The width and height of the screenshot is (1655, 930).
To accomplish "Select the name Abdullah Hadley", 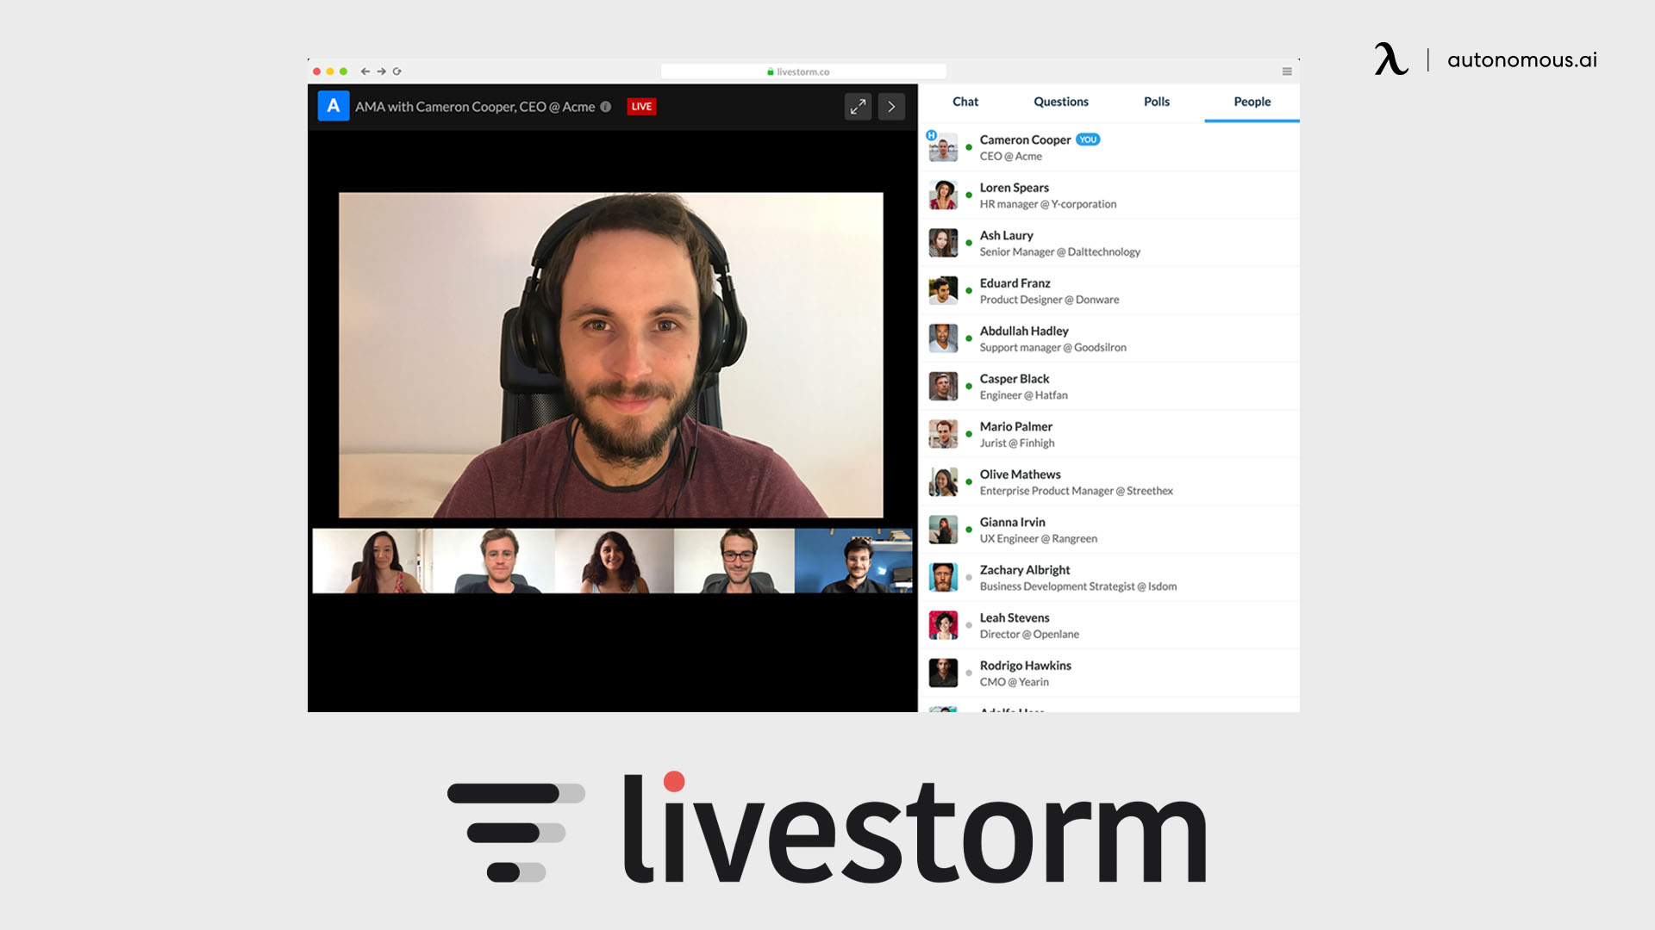I will [1024, 331].
